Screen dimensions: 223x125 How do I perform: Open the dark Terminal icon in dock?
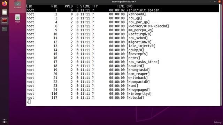click(5, 29)
